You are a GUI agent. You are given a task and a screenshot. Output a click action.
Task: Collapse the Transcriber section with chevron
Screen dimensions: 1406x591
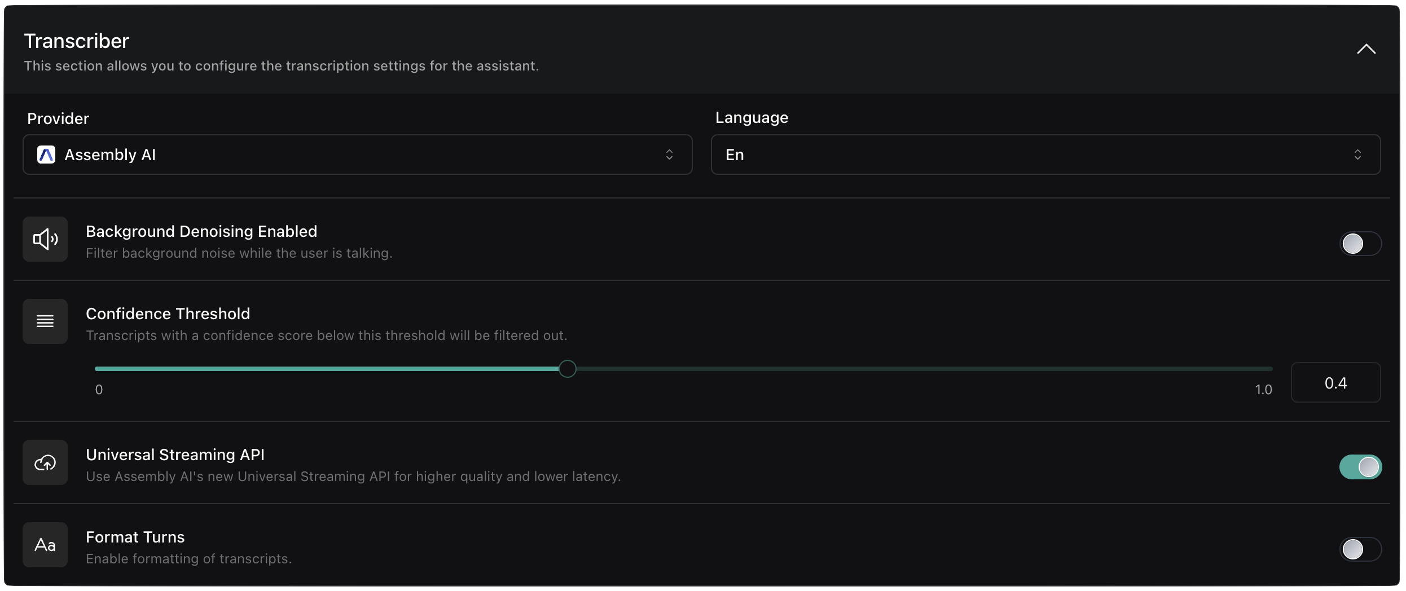coord(1366,50)
